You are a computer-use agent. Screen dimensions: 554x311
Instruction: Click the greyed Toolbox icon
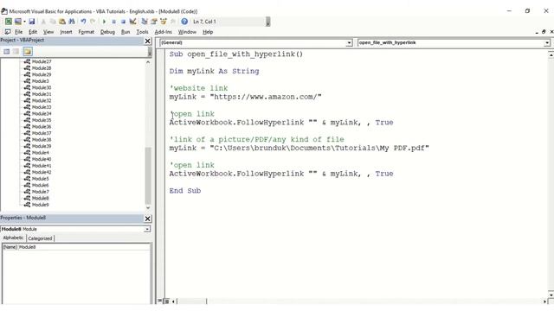tap(173, 22)
